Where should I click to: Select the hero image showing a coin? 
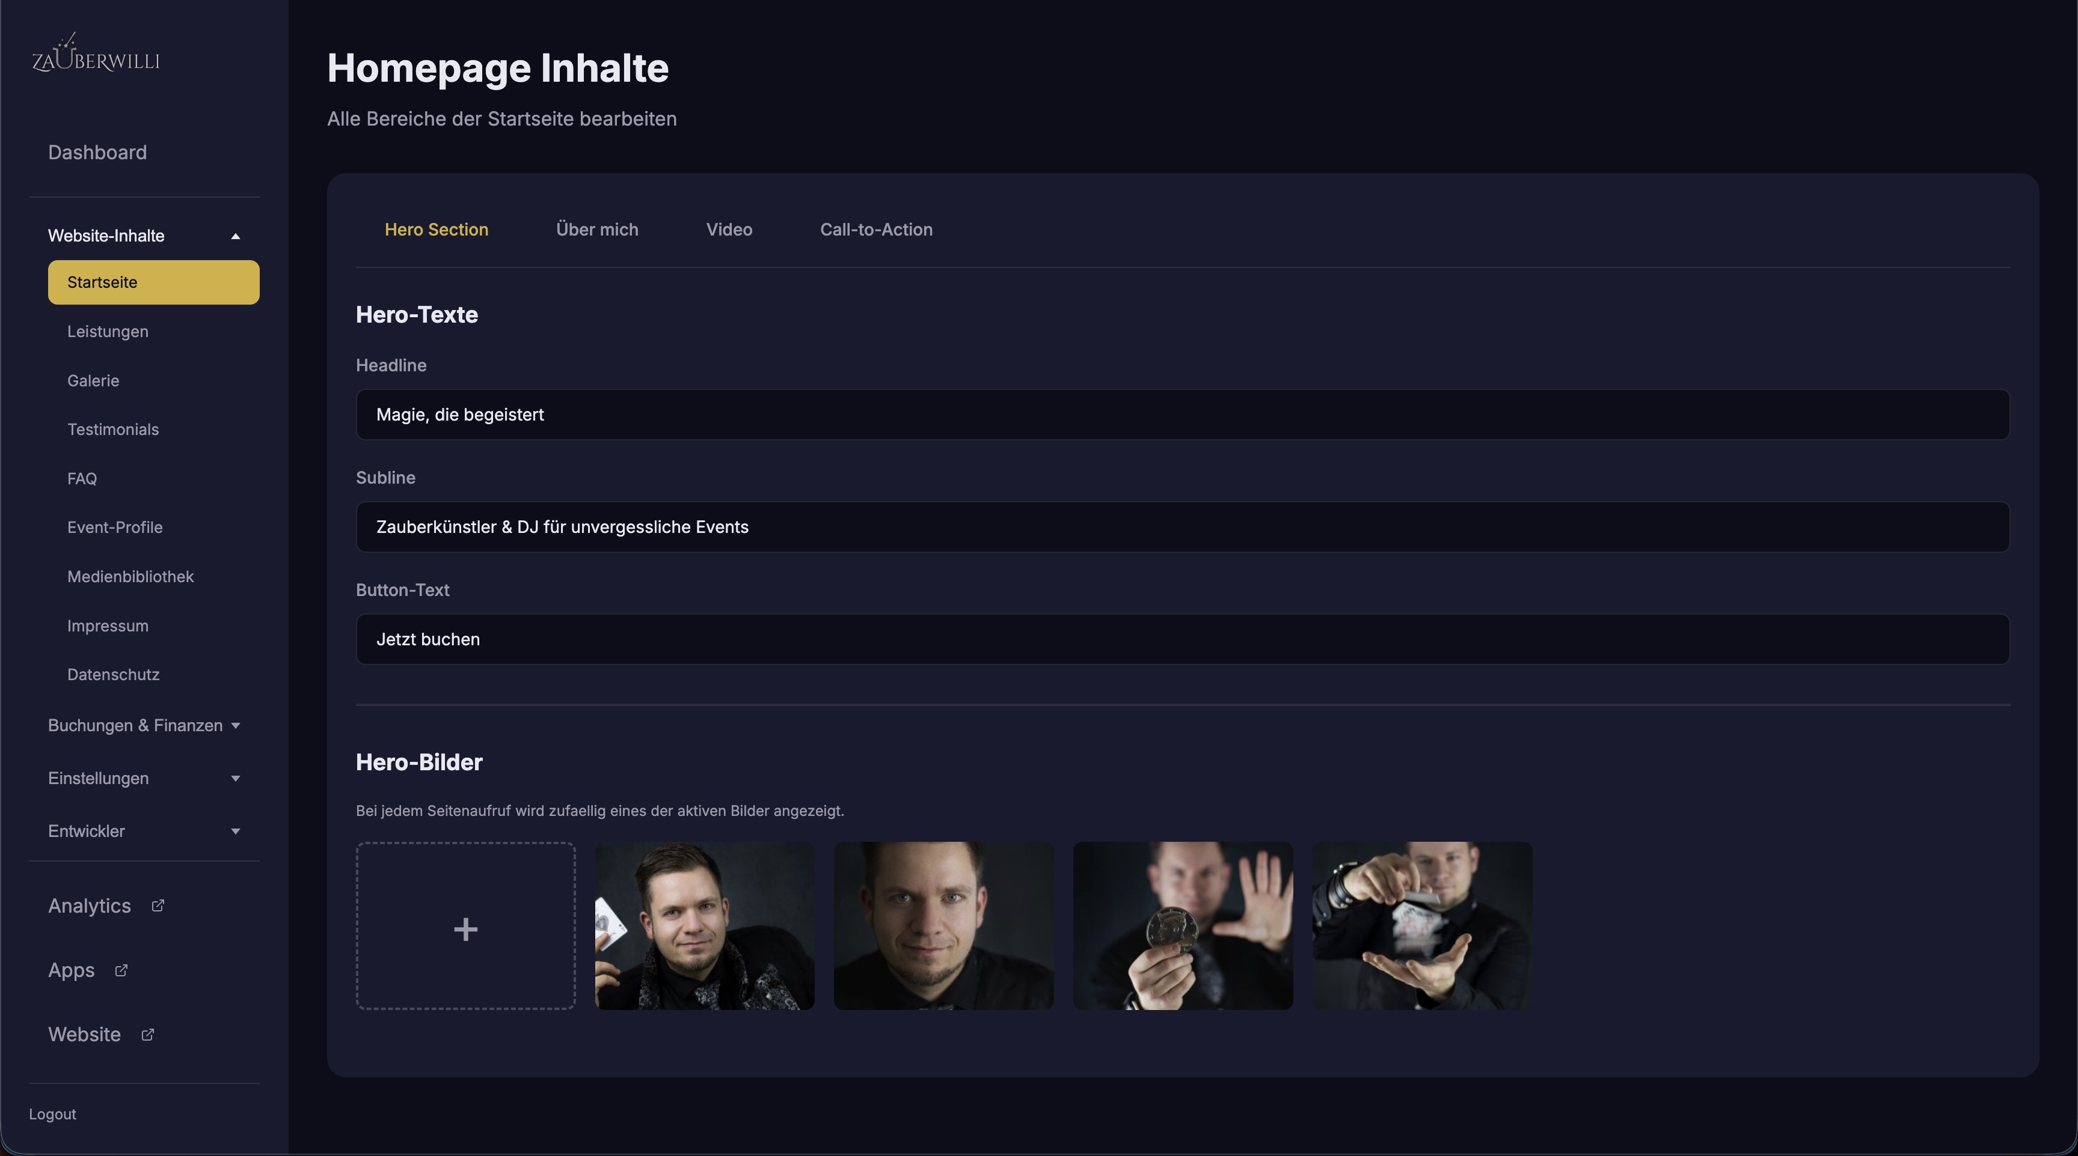click(x=1183, y=925)
